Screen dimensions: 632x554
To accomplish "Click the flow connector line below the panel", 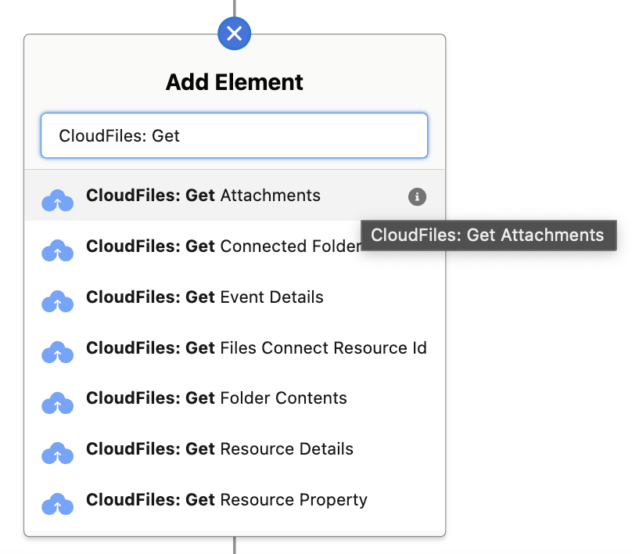I will [x=234, y=545].
